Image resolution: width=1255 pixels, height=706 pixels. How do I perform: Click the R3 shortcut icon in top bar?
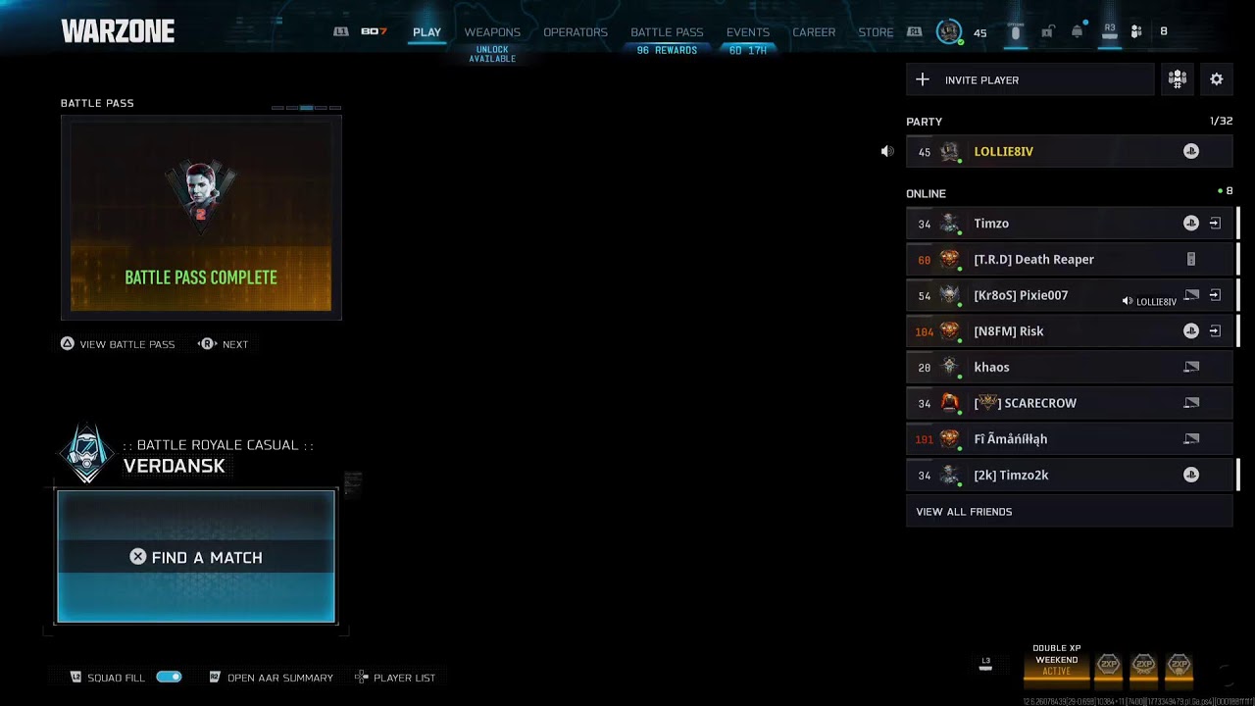pos(1110,31)
